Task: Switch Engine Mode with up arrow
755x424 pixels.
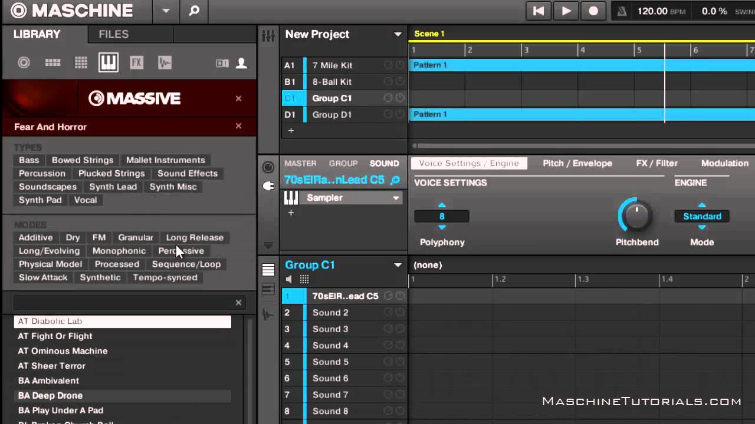Action: coord(702,206)
